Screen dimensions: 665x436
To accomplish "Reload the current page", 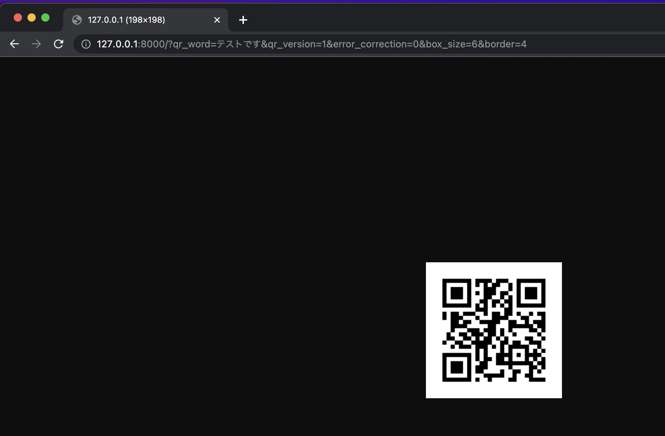I will coord(58,44).
